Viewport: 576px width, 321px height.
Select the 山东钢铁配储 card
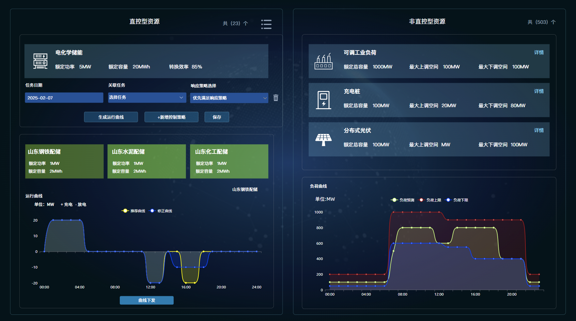[64, 161]
